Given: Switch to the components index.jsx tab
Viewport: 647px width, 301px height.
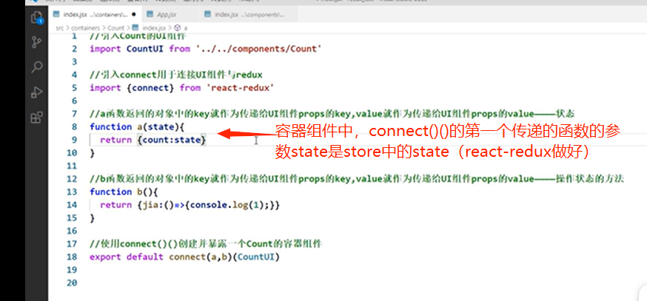Looking at the screenshot, I should pos(249,15).
